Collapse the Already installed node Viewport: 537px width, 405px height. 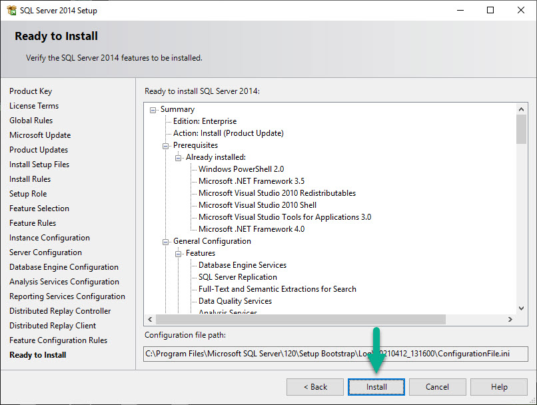point(178,158)
